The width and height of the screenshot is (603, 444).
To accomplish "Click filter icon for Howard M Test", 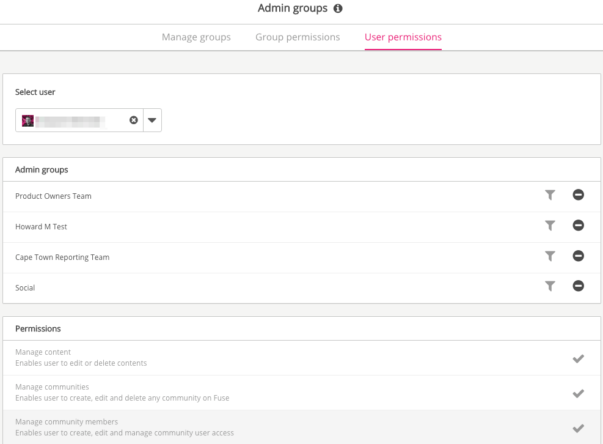I will click(550, 226).
